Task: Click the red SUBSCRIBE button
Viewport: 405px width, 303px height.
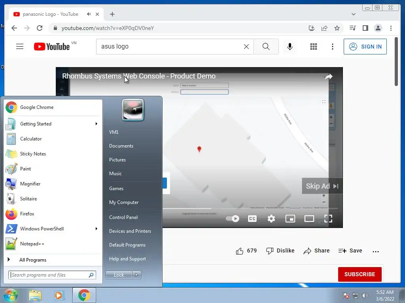Action: click(360, 274)
